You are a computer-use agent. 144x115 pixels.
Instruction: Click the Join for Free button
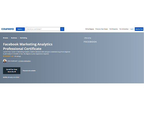[139, 29]
